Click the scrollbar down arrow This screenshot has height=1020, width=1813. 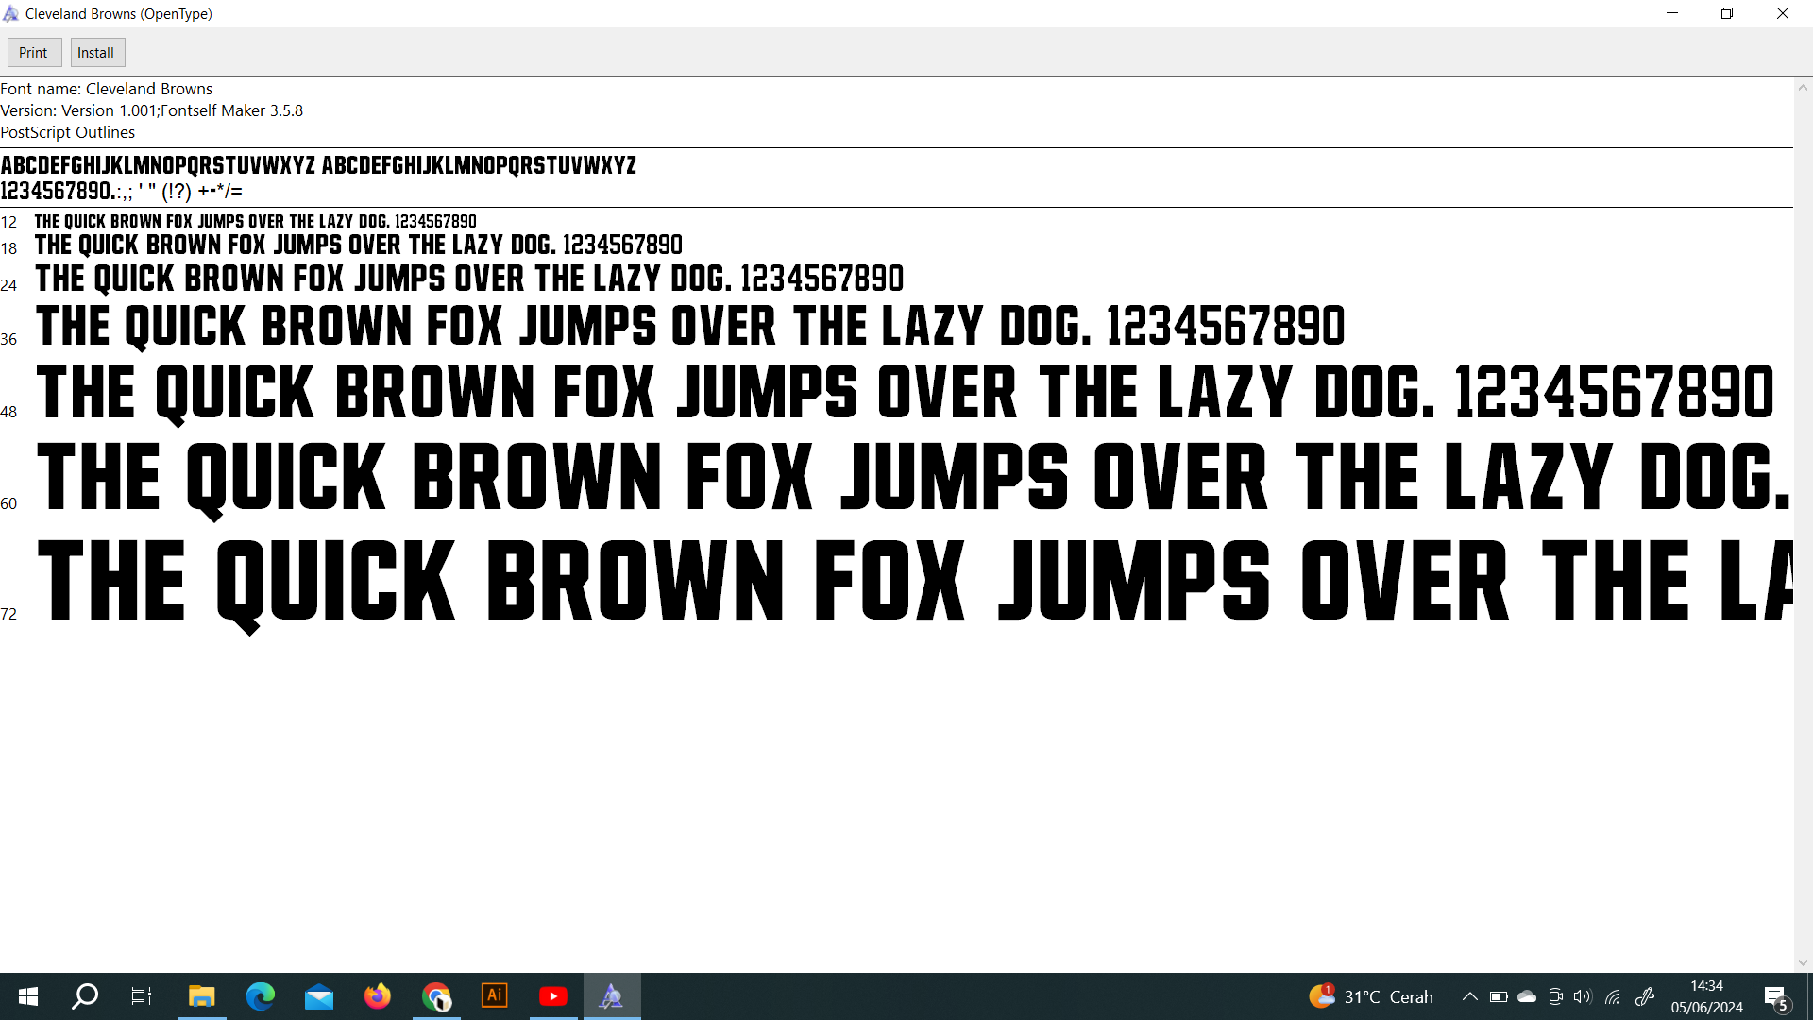coord(1803,962)
